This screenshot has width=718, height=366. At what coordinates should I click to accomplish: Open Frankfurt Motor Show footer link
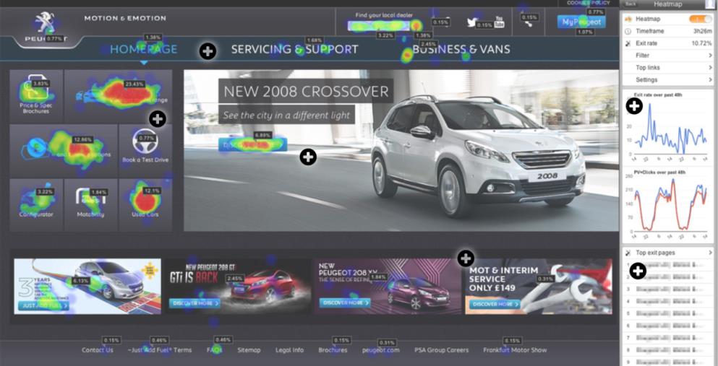click(515, 350)
